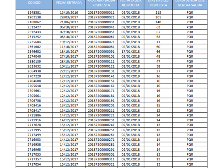Select cell with code 1348581
The image size is (224, 168).
[x=34, y=12]
